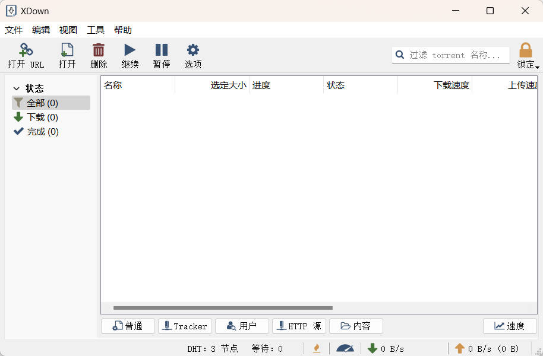Image resolution: width=543 pixels, height=356 pixels.
Task: Resume downloads with the 继续 play icon
Action: [130, 55]
